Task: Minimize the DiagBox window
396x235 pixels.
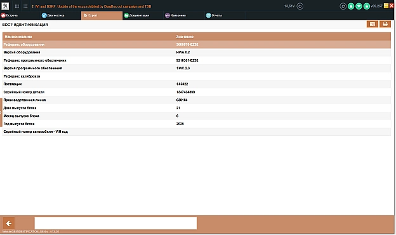Action: point(386,6)
